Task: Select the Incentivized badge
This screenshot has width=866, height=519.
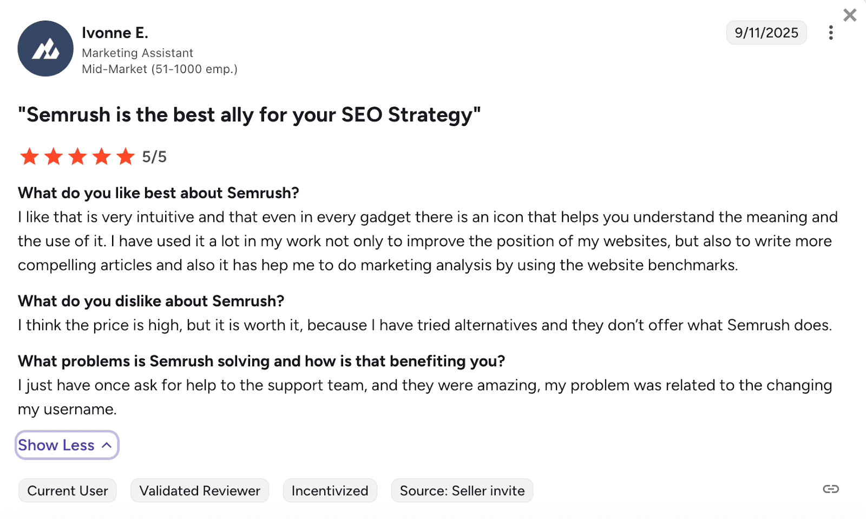Action: (x=330, y=491)
